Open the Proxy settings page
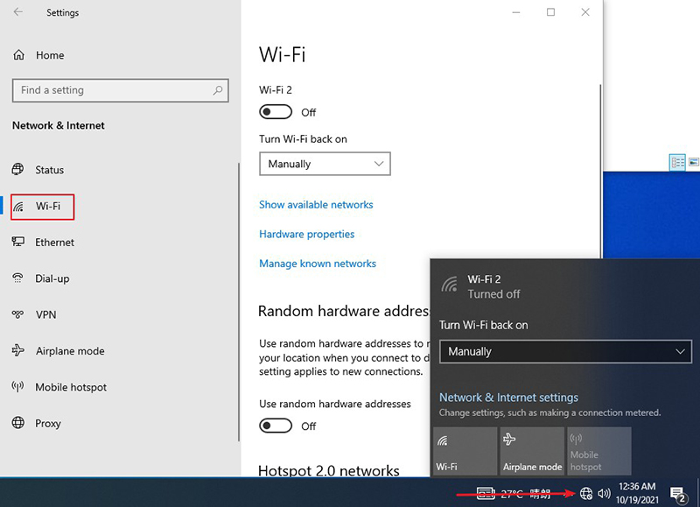The image size is (700, 507). (x=37, y=423)
